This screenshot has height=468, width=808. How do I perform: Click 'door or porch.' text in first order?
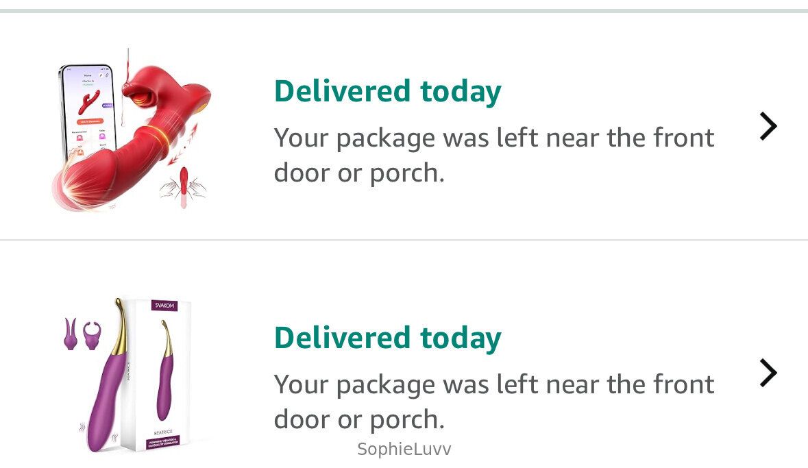pyautogui.click(x=359, y=173)
